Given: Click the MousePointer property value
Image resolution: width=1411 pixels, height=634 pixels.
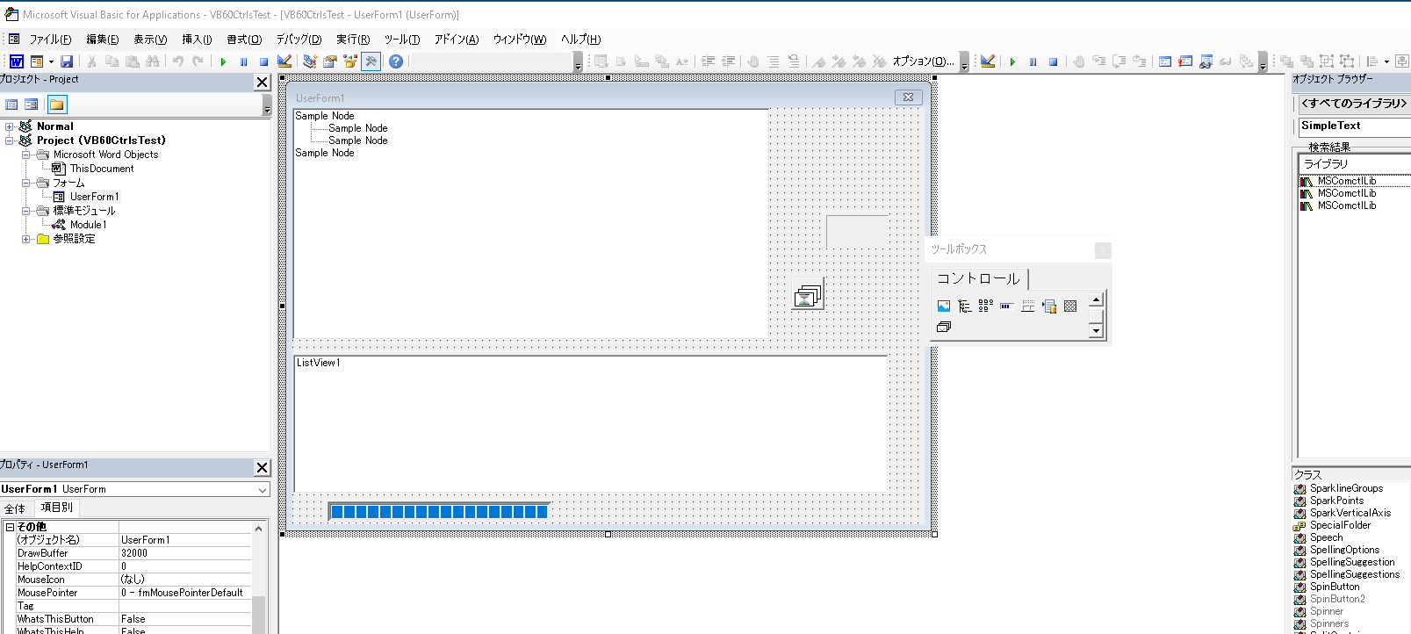Looking at the screenshot, I should click(x=185, y=593).
